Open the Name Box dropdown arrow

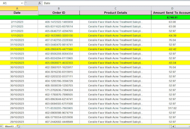22,3
